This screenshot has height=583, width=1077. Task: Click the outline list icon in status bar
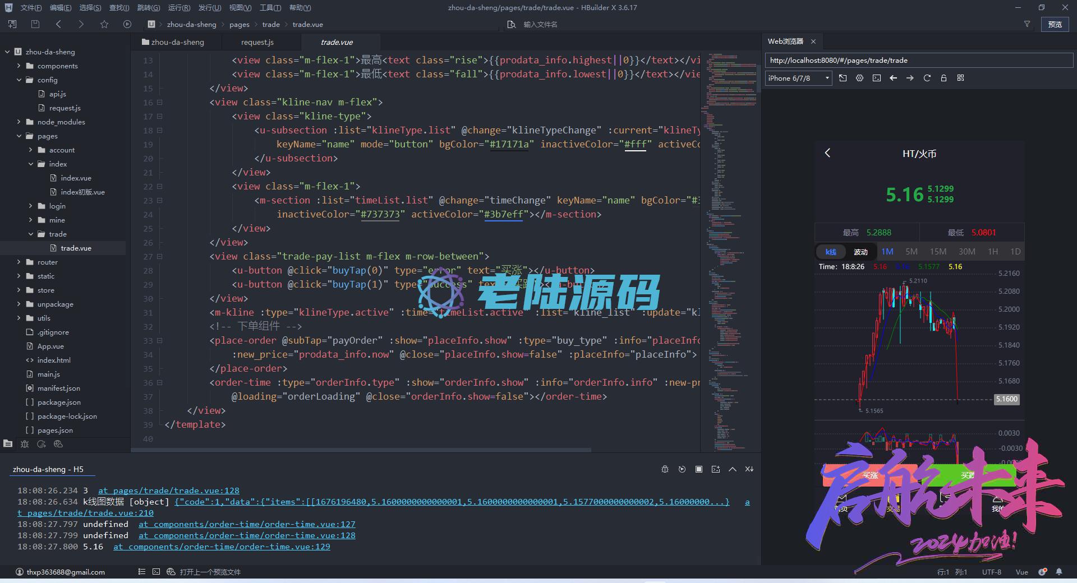click(x=141, y=572)
